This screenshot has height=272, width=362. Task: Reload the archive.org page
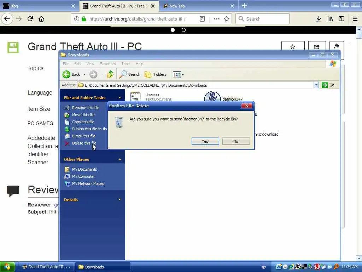coord(30,19)
